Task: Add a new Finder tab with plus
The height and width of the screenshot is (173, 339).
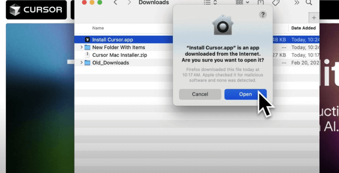Action: pos(314,18)
